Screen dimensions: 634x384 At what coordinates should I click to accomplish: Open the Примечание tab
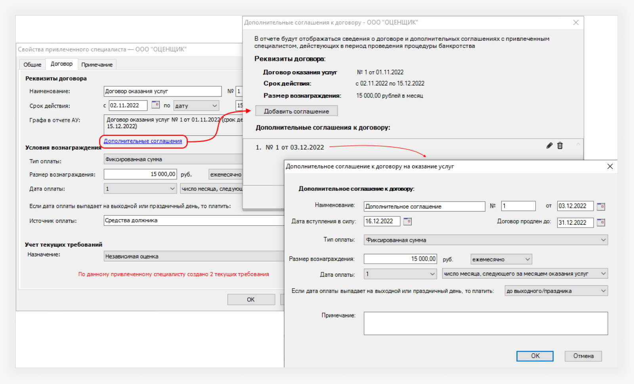tap(97, 65)
